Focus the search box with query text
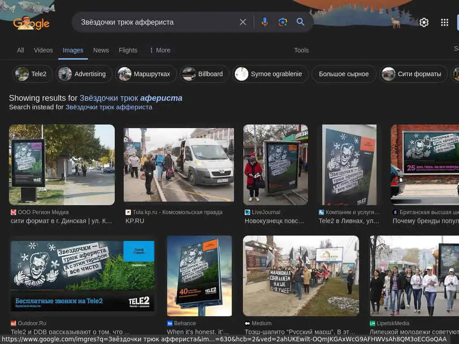The width and height of the screenshot is (459, 344). (x=158, y=22)
